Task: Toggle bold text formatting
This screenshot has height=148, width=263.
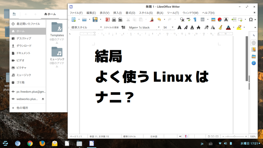Action: click(x=180, y=27)
